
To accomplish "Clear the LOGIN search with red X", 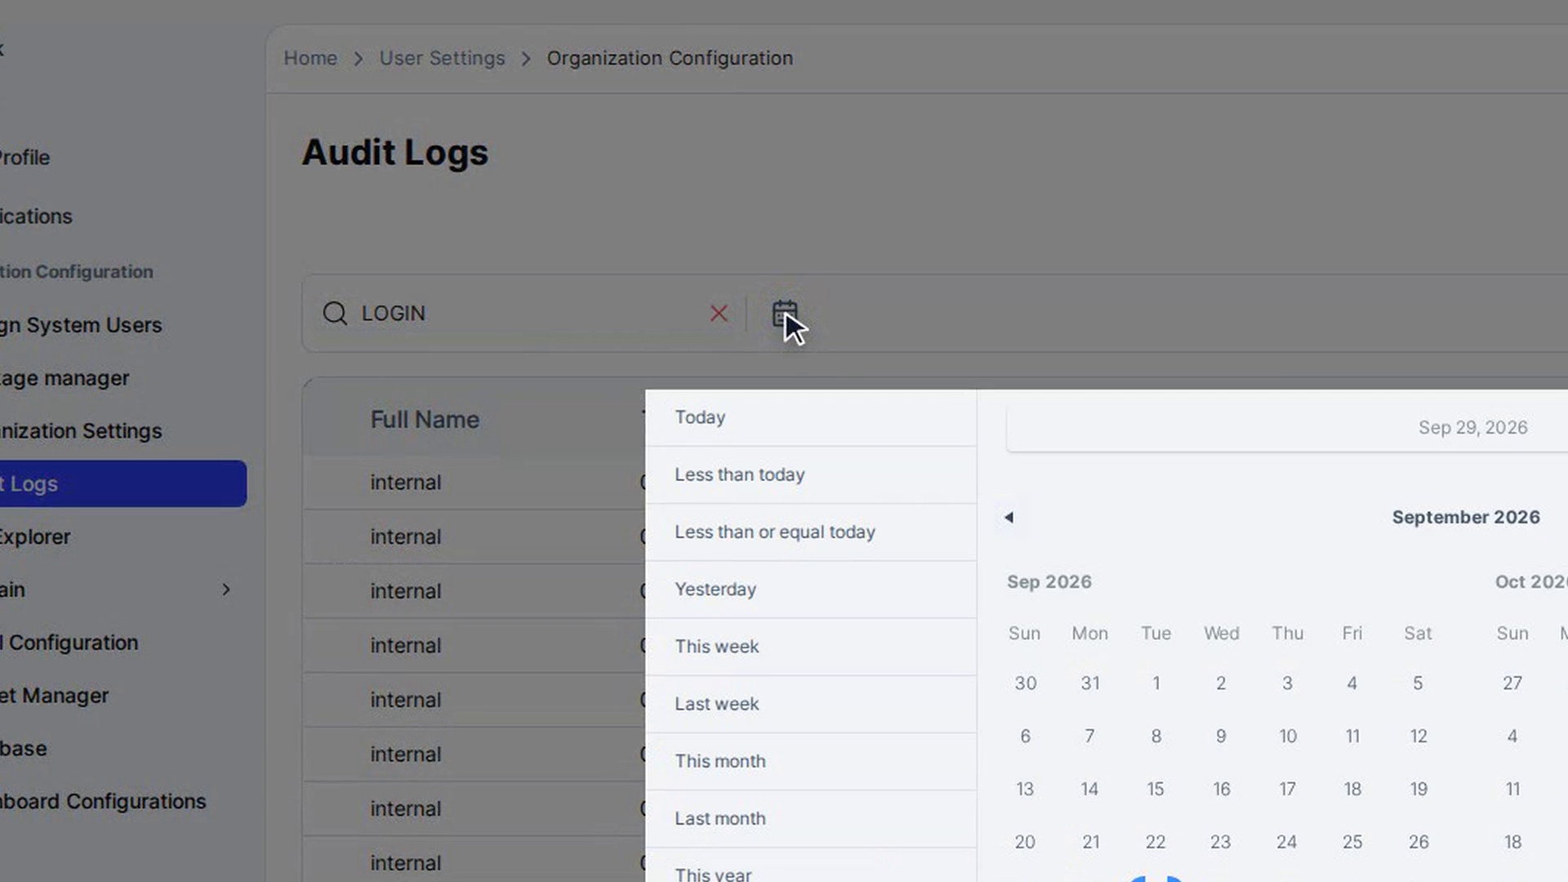I will [719, 314].
